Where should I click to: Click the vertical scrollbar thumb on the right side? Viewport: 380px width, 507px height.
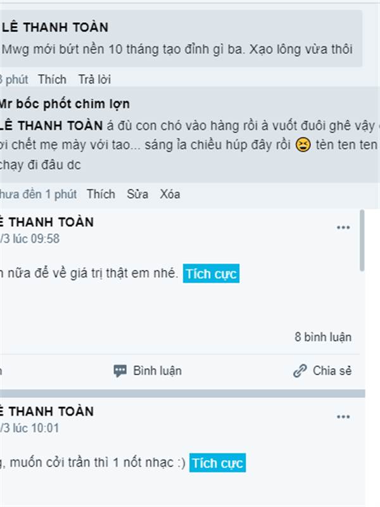[x=362, y=240]
